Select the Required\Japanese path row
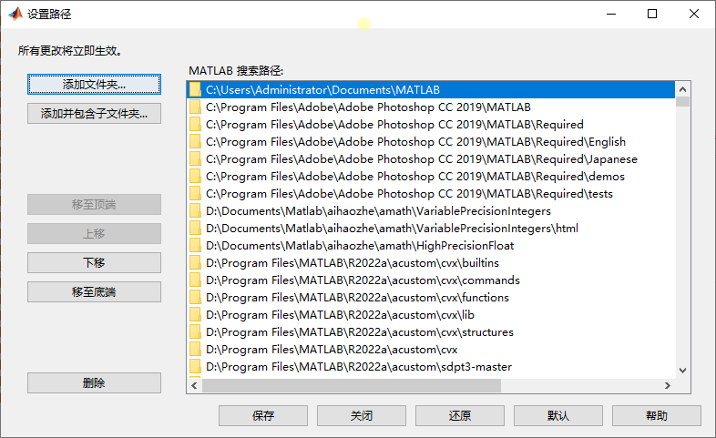The width and height of the screenshot is (716, 438). point(431,158)
